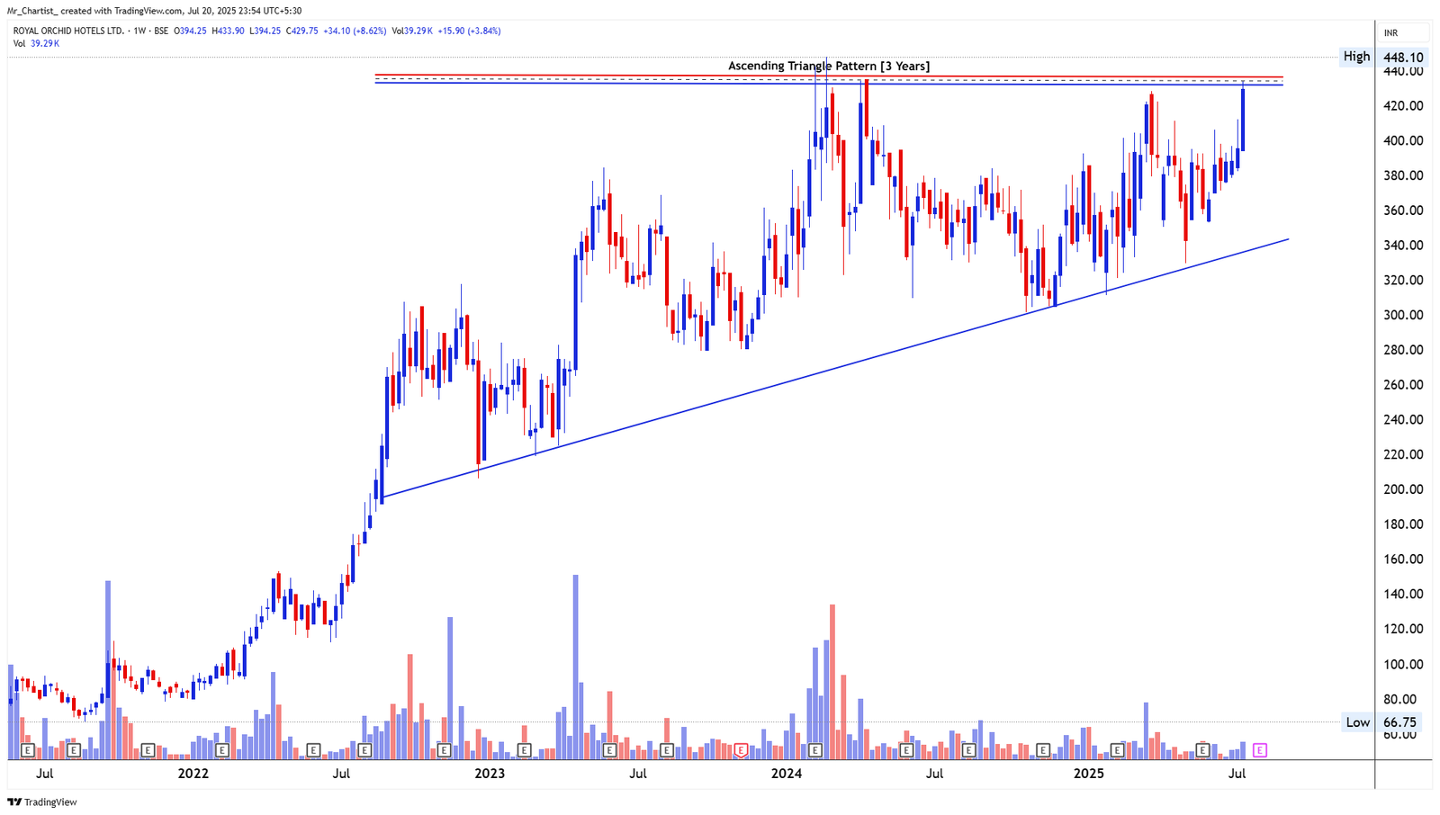Viewport: 1440px width, 815px height.
Task: Click the Mr_Chartist_ author credit text
Action: [x=34, y=12]
